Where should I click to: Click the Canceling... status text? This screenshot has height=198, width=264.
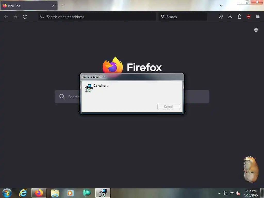coord(101,86)
